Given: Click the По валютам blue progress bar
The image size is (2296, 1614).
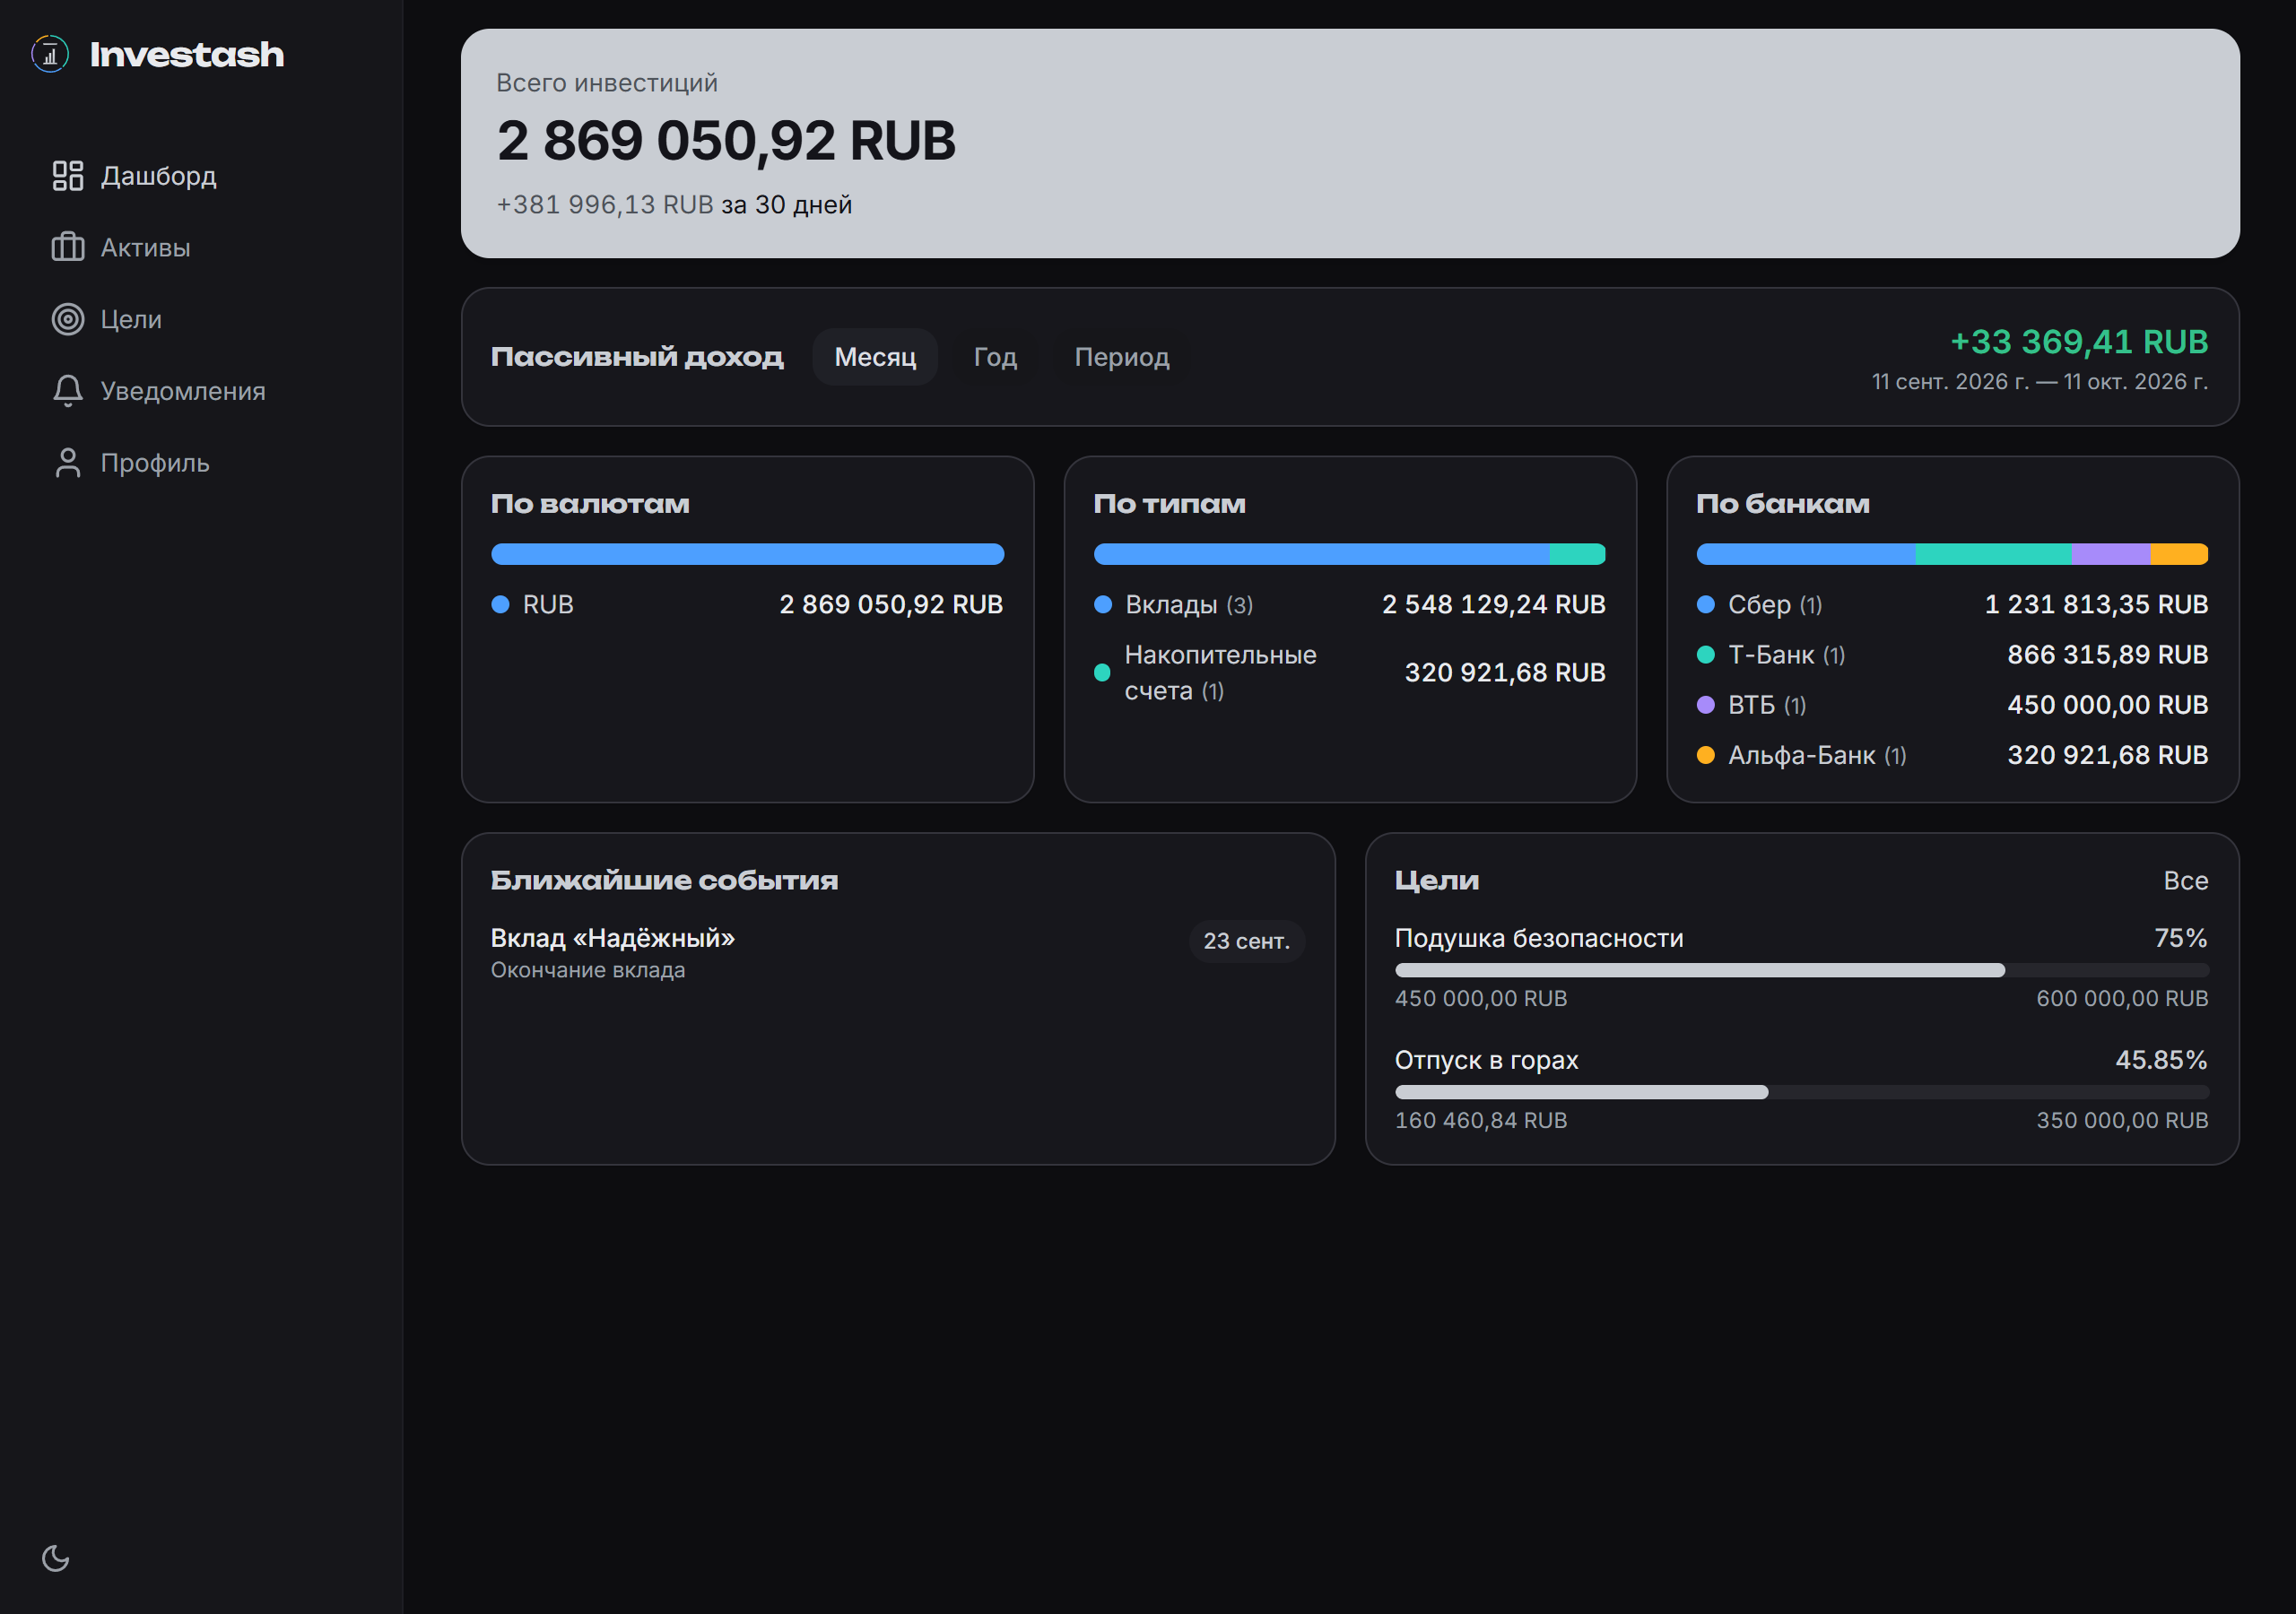Looking at the screenshot, I should [x=747, y=554].
